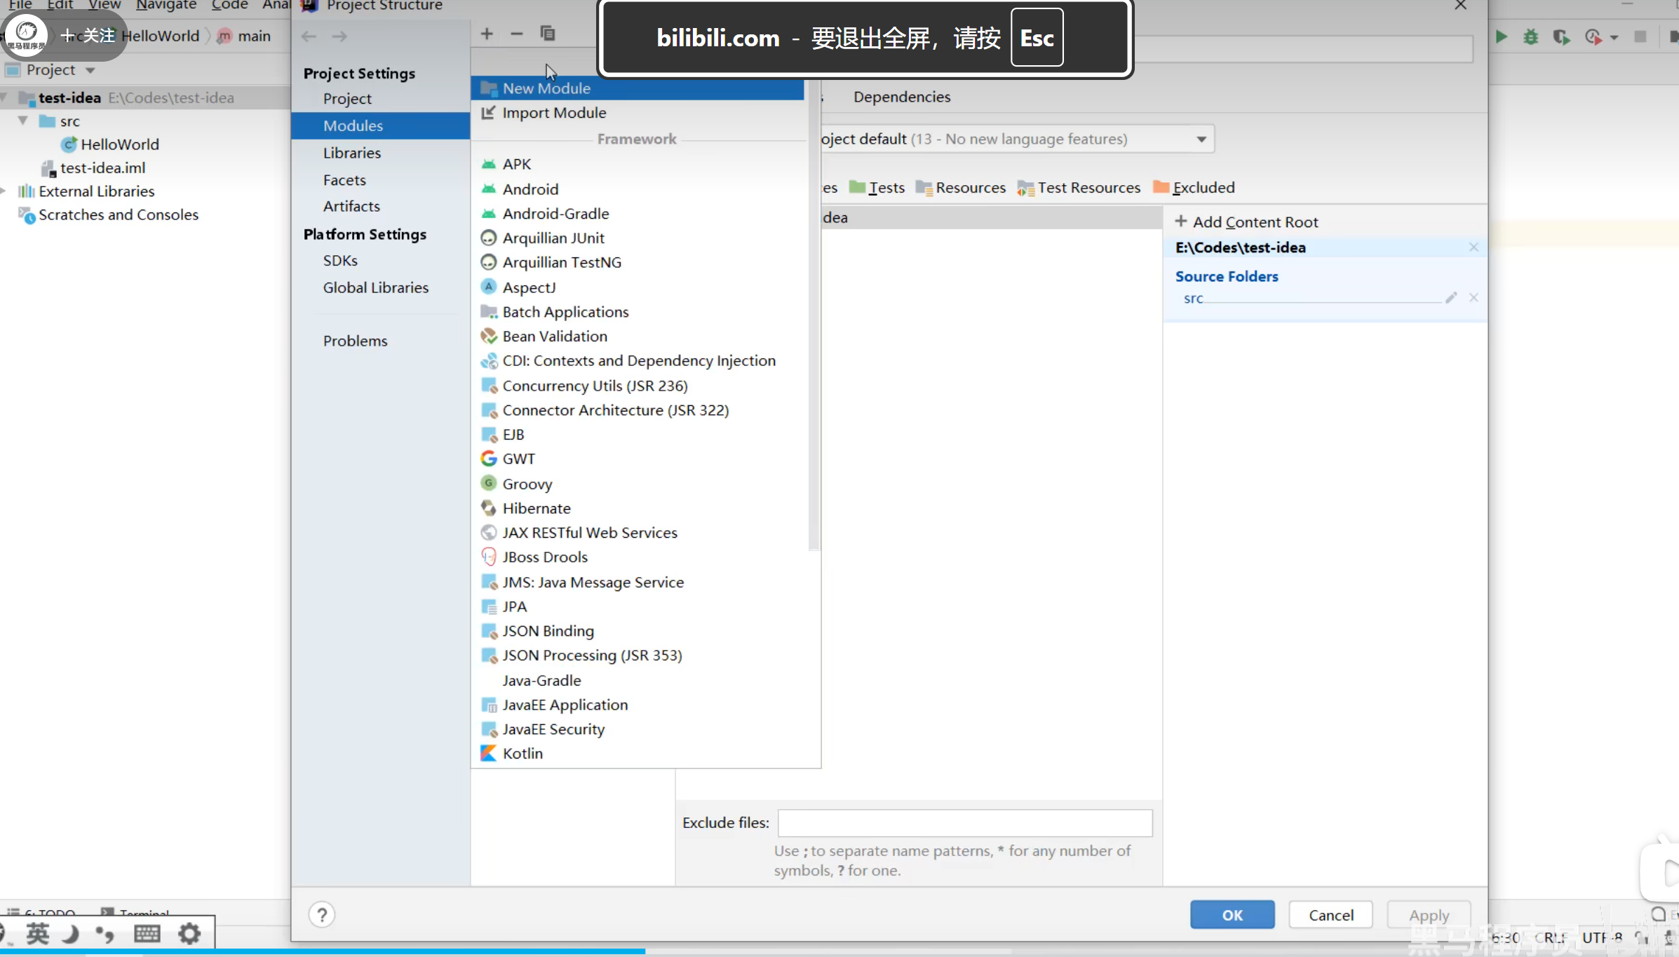Switch to the Dependencies tab
The height and width of the screenshot is (957, 1679).
click(x=902, y=97)
